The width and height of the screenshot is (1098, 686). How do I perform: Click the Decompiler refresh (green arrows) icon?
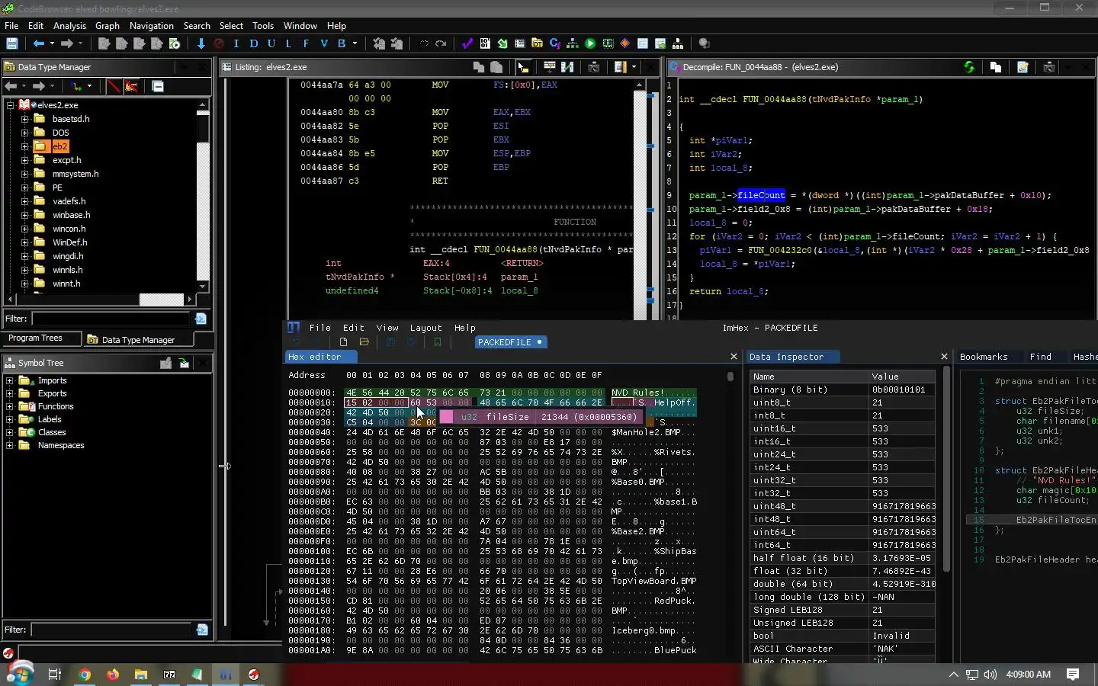(x=969, y=67)
